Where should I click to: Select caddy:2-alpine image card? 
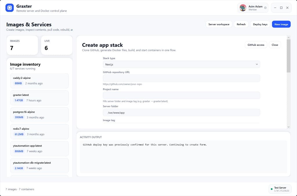point(39,81)
